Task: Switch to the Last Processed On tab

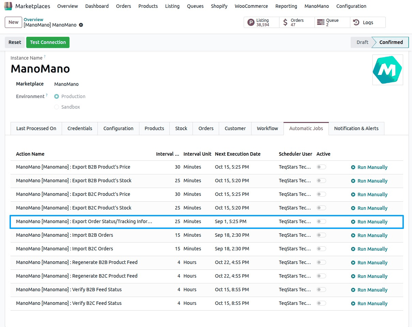Action: click(36, 128)
